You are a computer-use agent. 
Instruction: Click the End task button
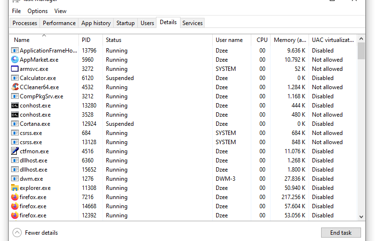pos(341,233)
